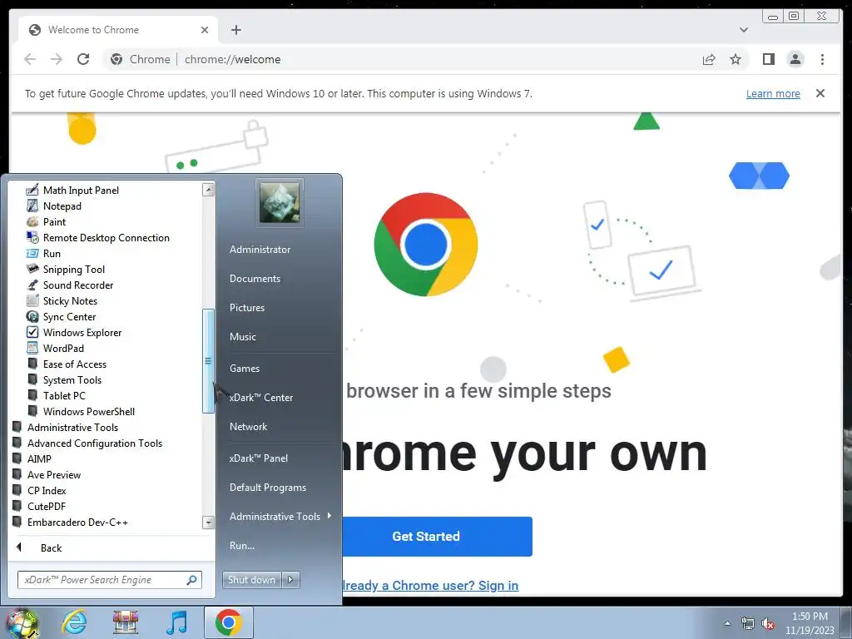
Task: Expand the Administrative Tools submenu arrow
Action: (329, 516)
